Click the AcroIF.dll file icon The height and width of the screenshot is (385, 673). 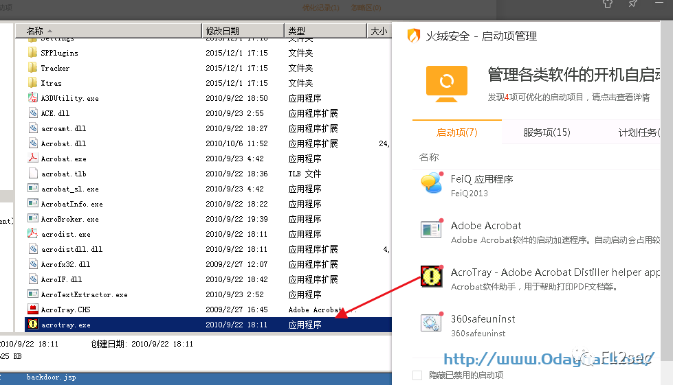point(33,279)
